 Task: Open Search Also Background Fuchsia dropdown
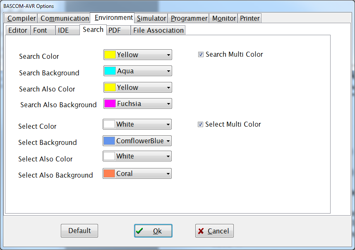pyautogui.click(x=168, y=104)
